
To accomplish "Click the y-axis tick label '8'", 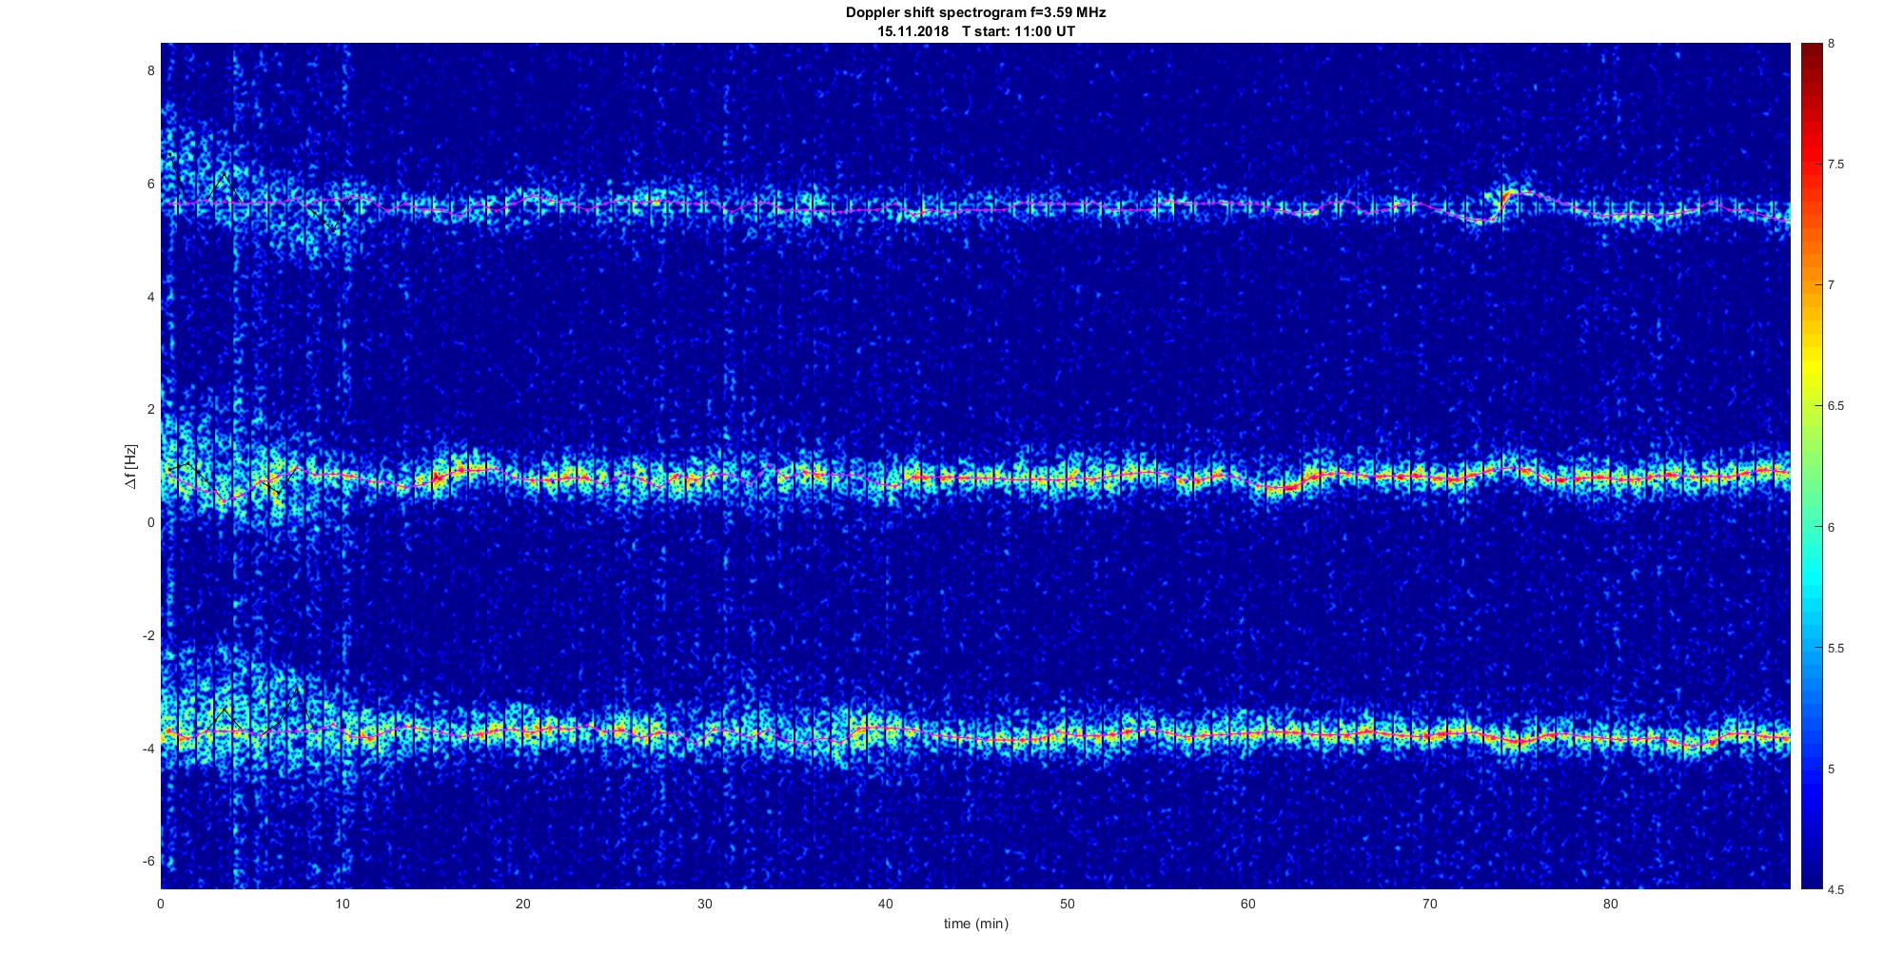I will (x=150, y=70).
